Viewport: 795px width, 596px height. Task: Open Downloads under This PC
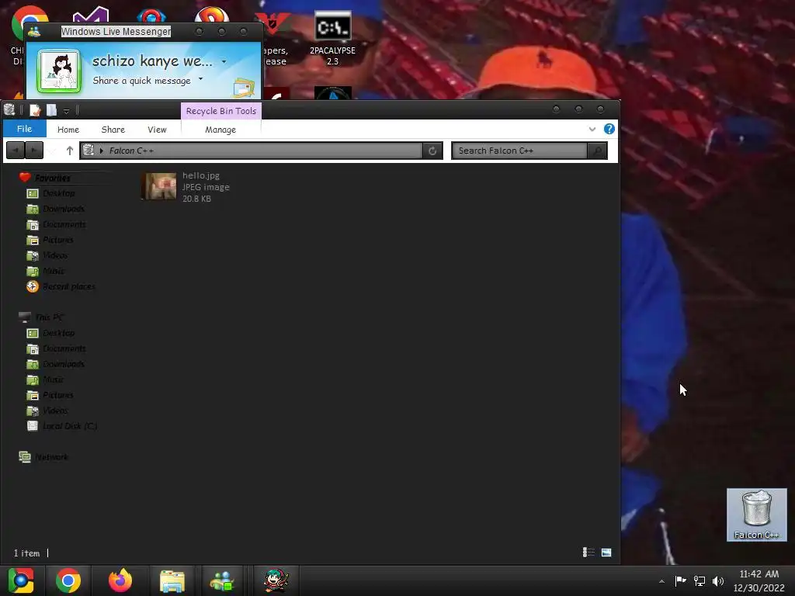(64, 364)
